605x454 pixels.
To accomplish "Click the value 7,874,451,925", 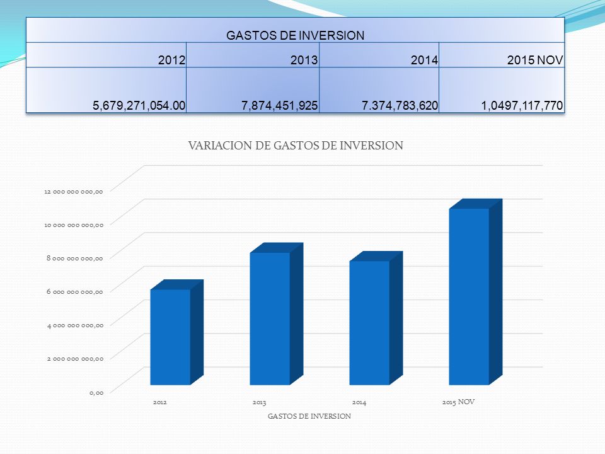I will click(280, 105).
